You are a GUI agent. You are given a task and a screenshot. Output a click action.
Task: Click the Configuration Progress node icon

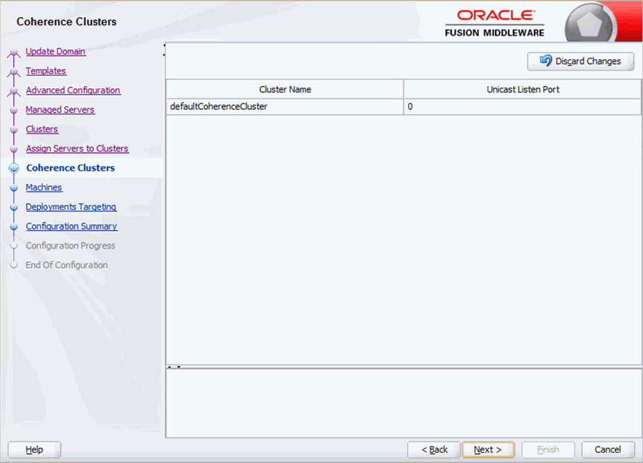(x=14, y=245)
